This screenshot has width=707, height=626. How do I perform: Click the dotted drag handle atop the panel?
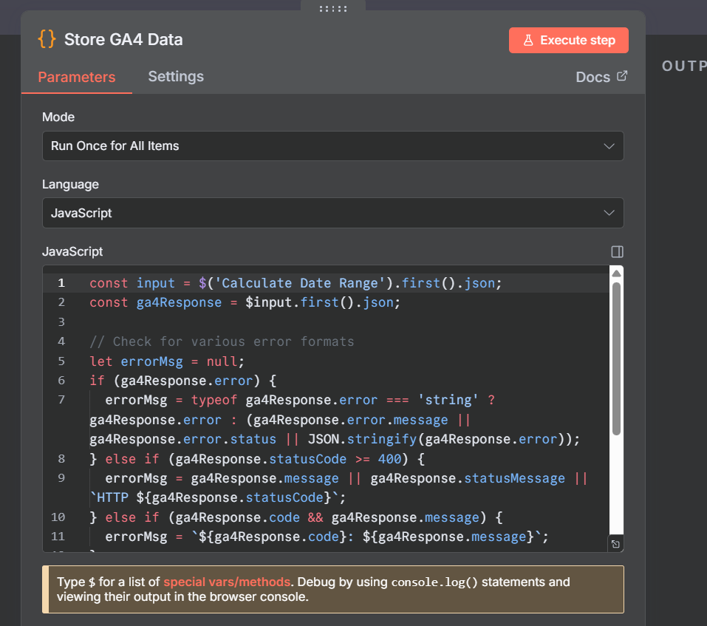(x=332, y=8)
